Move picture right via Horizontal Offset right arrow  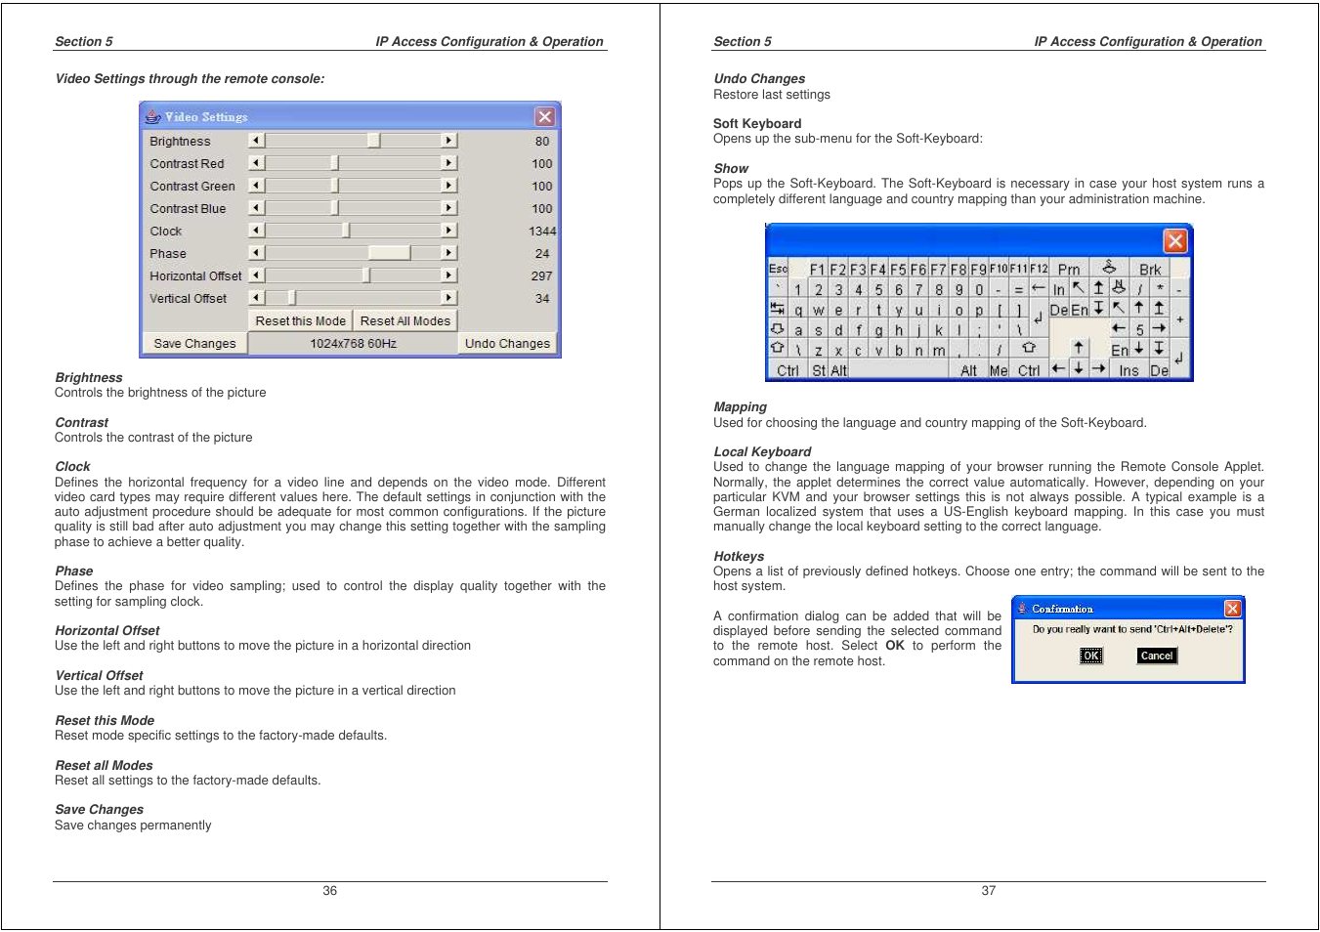pyautogui.click(x=448, y=275)
